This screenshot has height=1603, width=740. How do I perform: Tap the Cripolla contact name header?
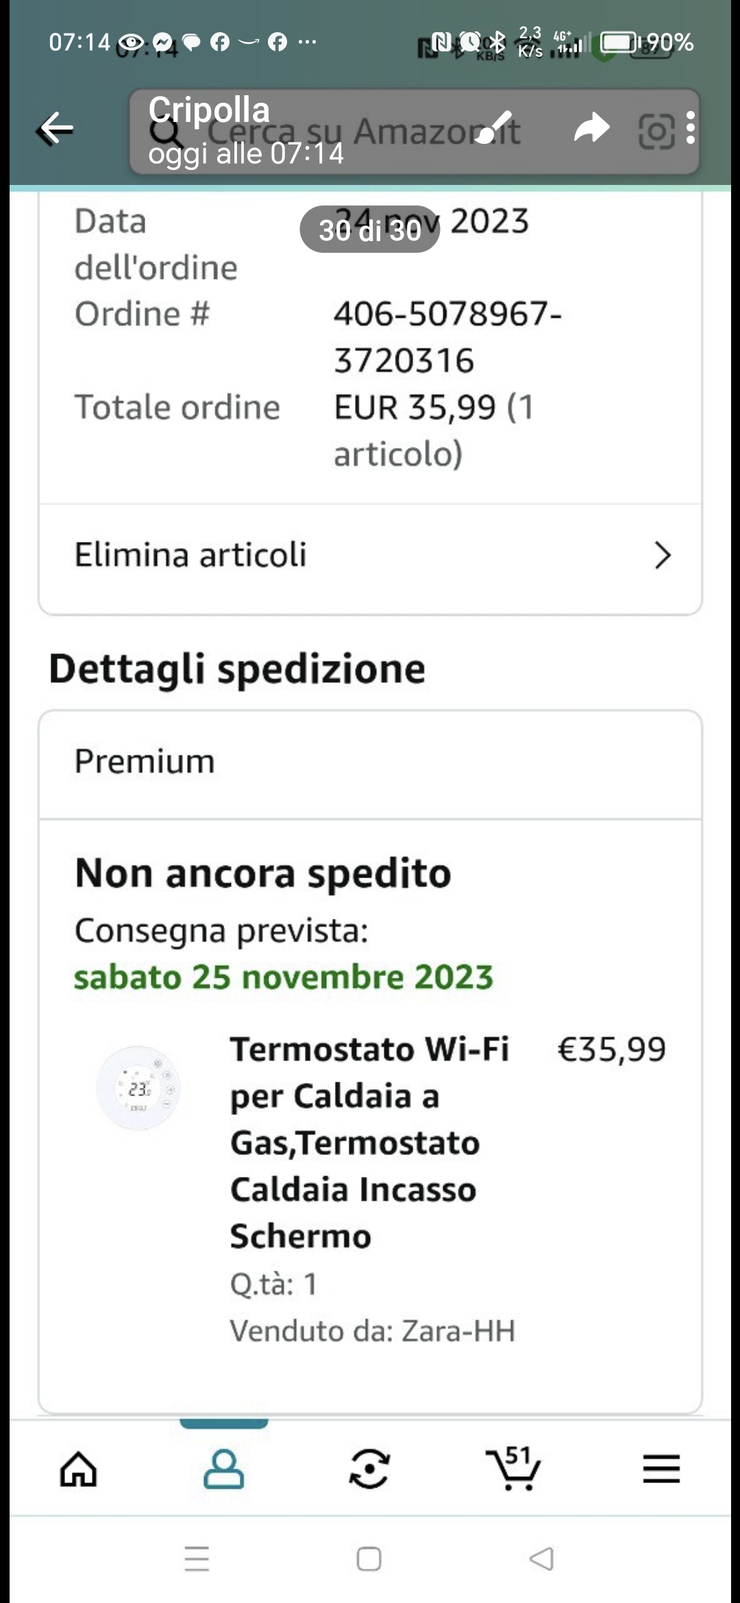209,110
